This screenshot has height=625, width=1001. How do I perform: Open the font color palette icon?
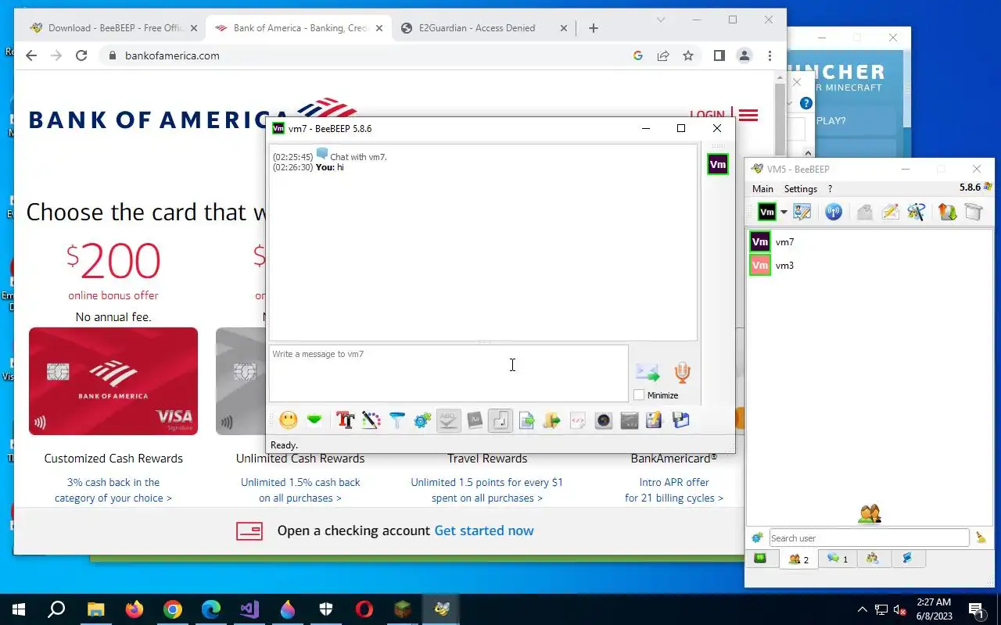tap(371, 420)
